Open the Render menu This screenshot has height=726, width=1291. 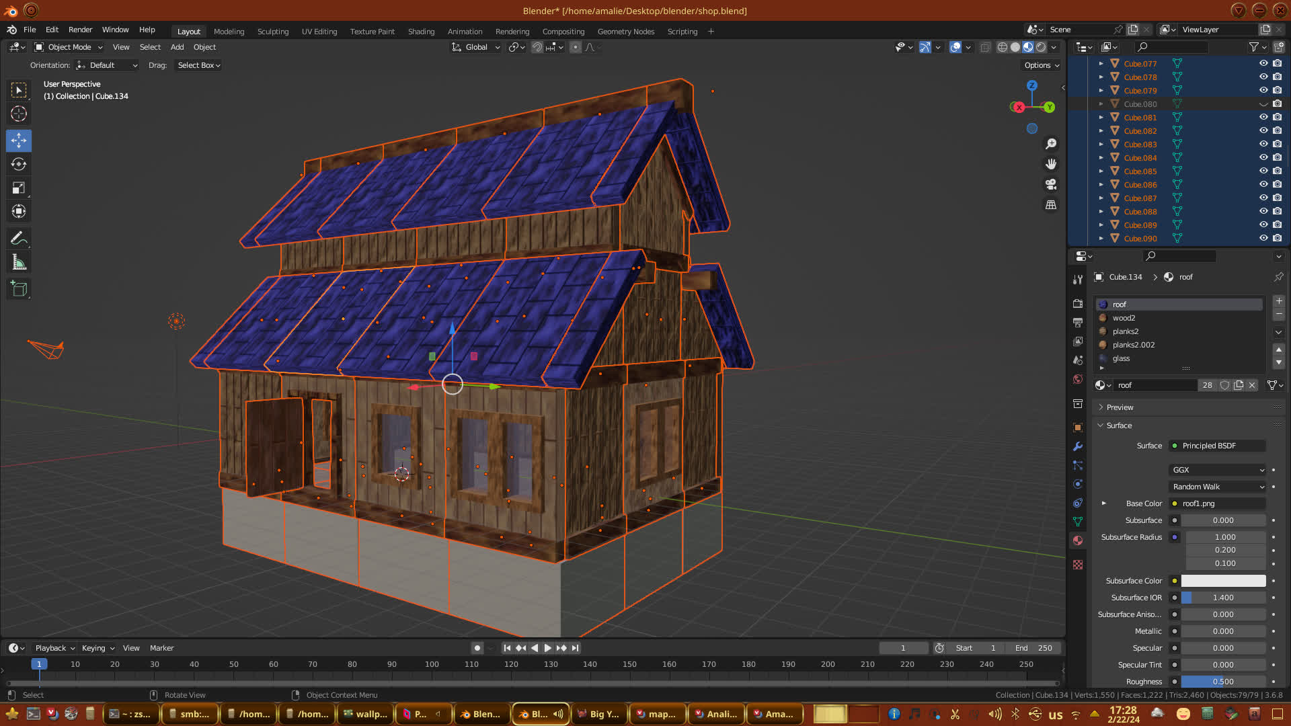pos(80,30)
